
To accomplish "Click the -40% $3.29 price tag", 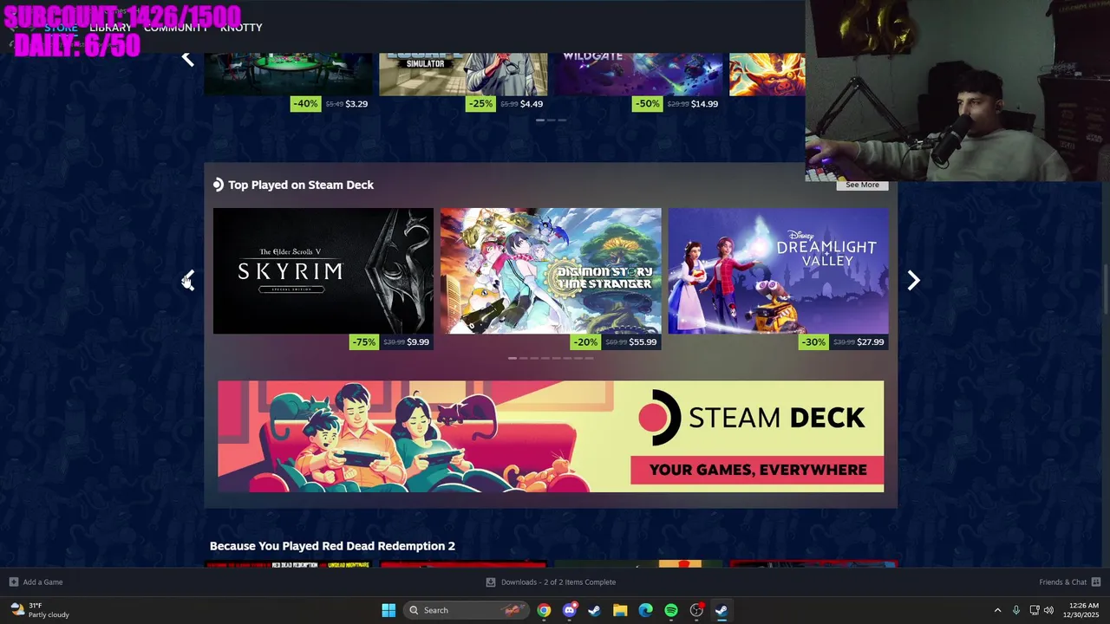I will point(331,103).
